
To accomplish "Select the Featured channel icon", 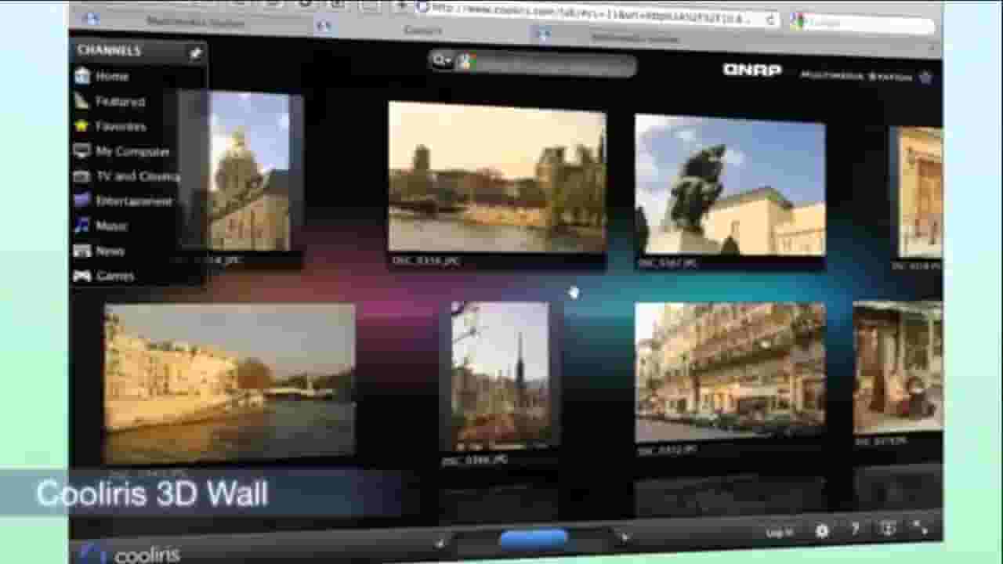I will point(82,101).
